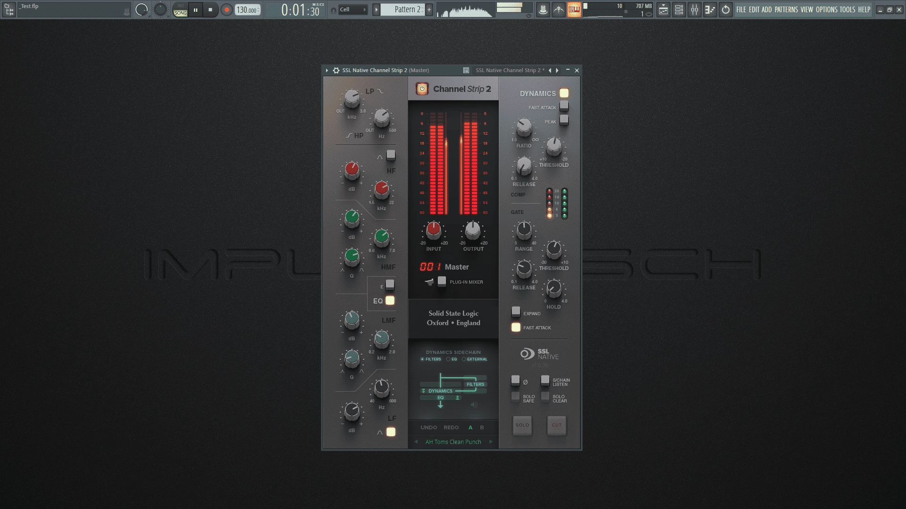The height and width of the screenshot is (509, 906).
Task: Open the VIEW menu
Action: click(807, 9)
